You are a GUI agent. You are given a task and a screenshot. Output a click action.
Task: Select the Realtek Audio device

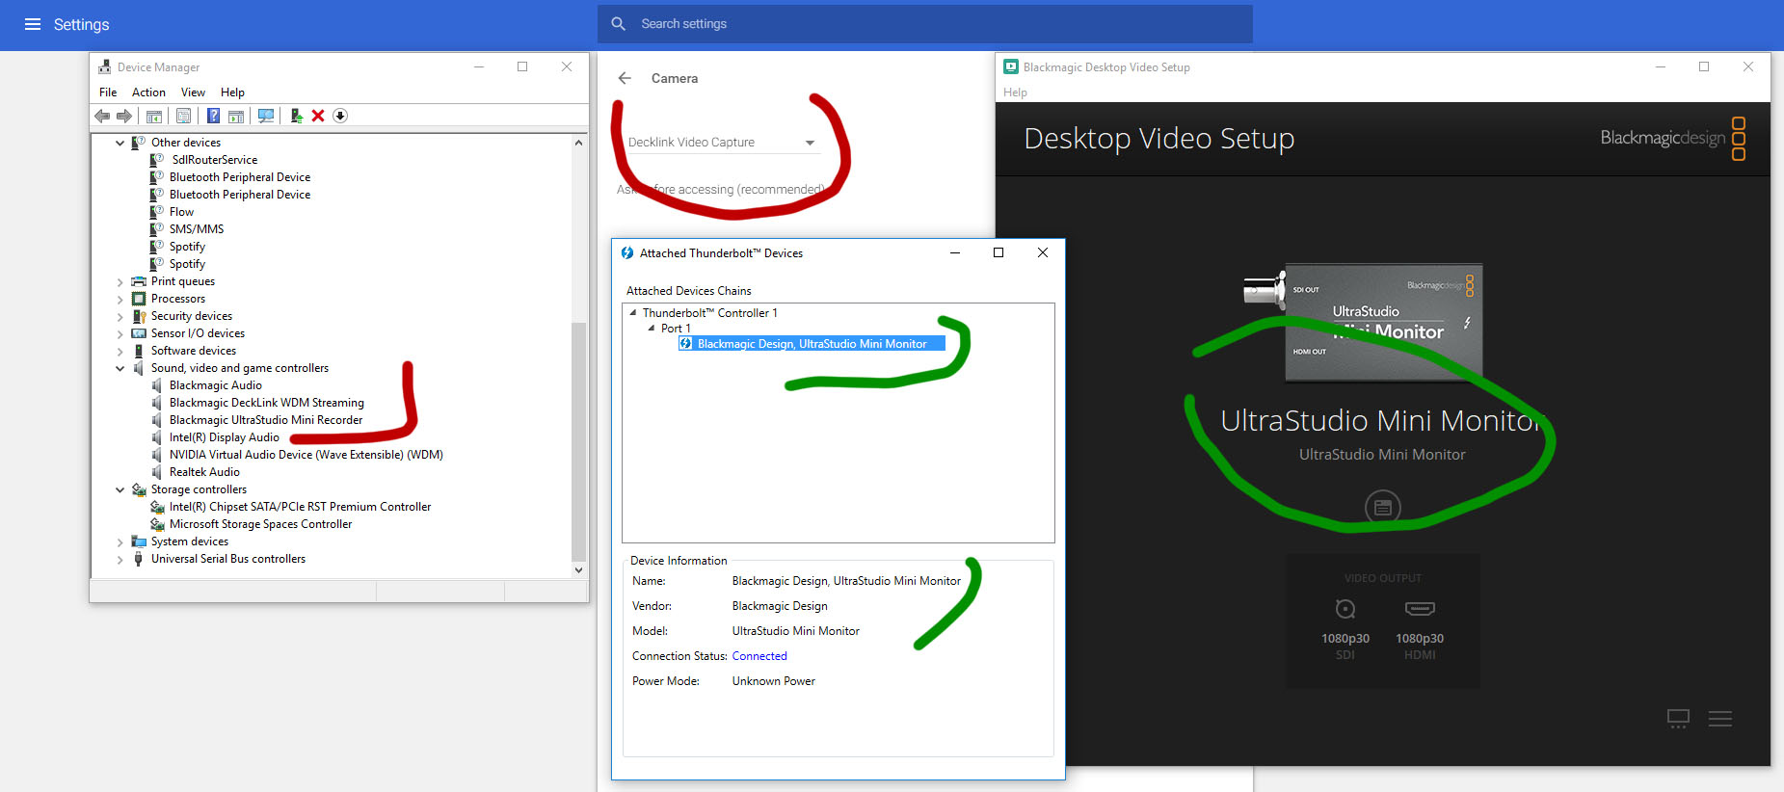click(x=204, y=472)
